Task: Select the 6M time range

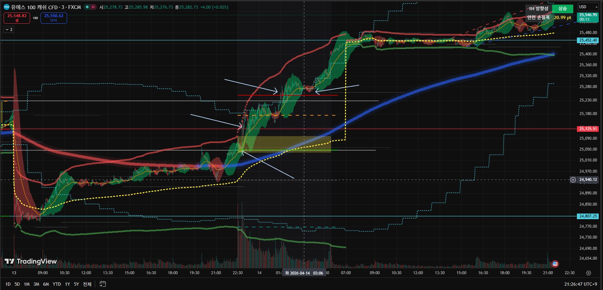Action: pos(46,284)
